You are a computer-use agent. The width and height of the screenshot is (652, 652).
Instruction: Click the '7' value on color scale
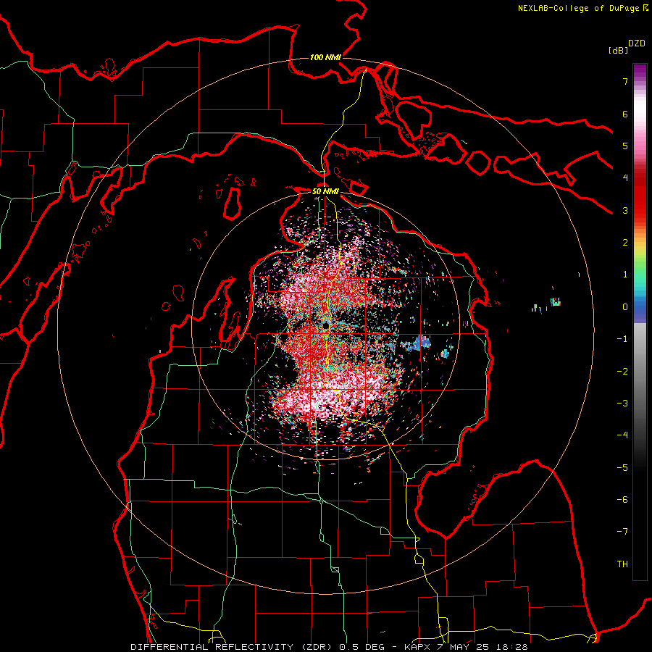pos(625,81)
